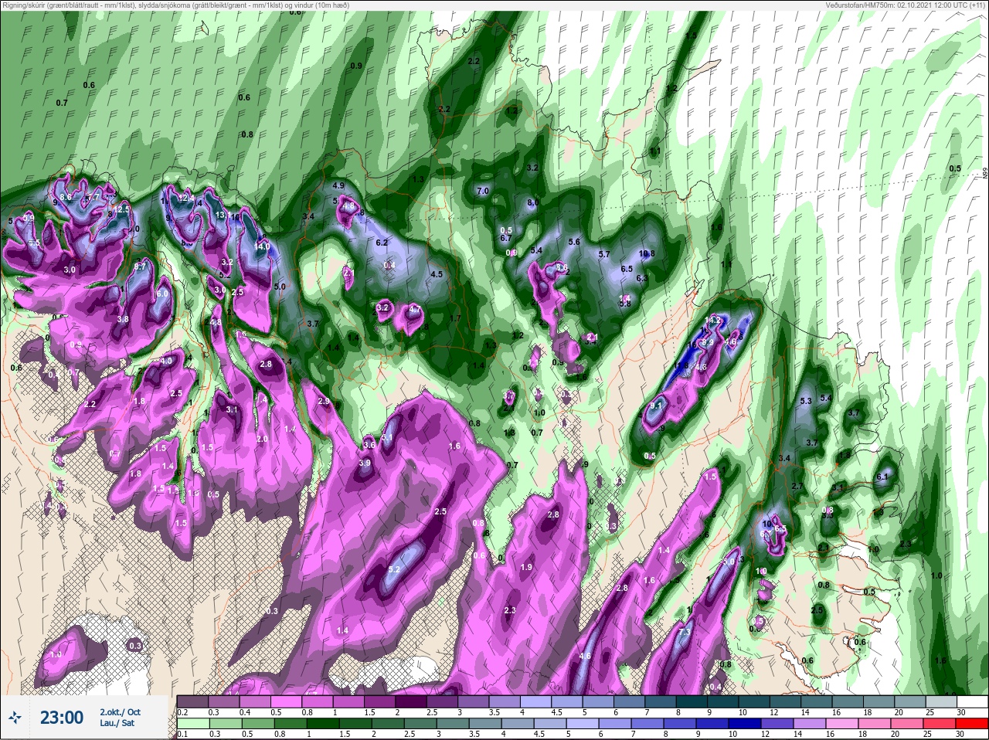This screenshot has height=740, width=989.
Task: Click the 8.0 precipitation value on the map
Action: tap(533, 203)
